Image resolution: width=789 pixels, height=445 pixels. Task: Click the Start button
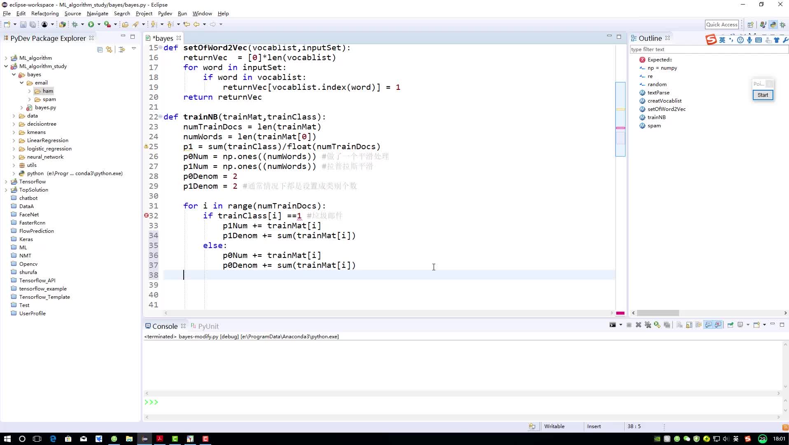(x=763, y=95)
